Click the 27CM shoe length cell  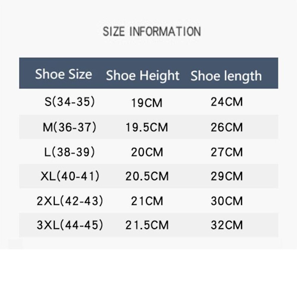(227, 152)
